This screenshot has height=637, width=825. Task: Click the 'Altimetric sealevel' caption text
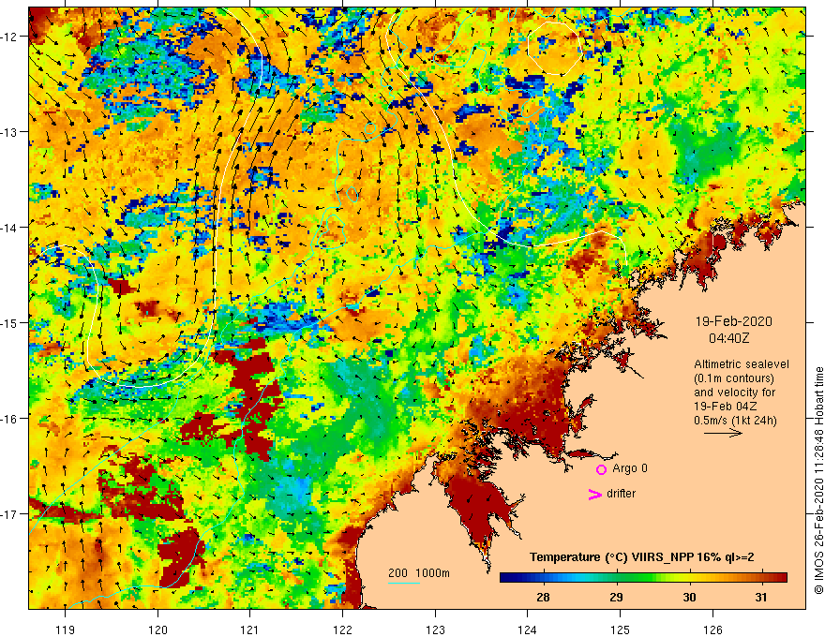(742, 364)
